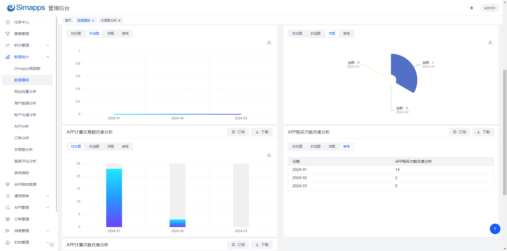Open the admin user menu
The width and height of the screenshot is (507, 251).
point(490,8)
